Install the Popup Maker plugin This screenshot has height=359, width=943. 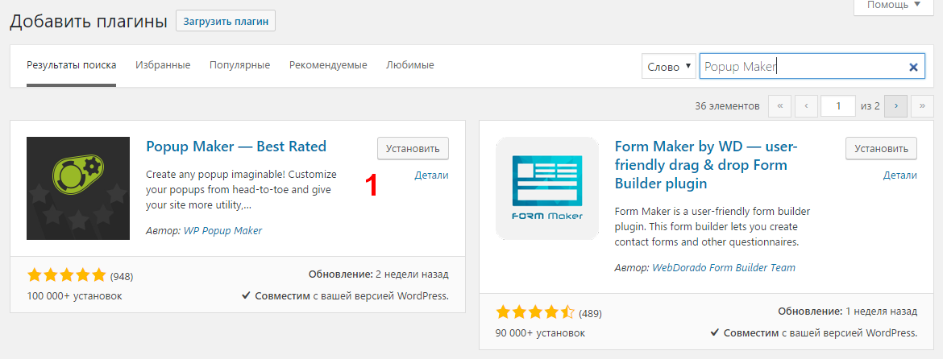click(413, 148)
